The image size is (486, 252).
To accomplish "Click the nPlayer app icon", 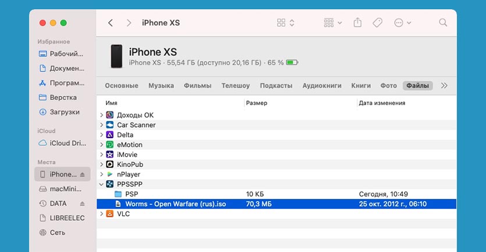I will coord(110,174).
